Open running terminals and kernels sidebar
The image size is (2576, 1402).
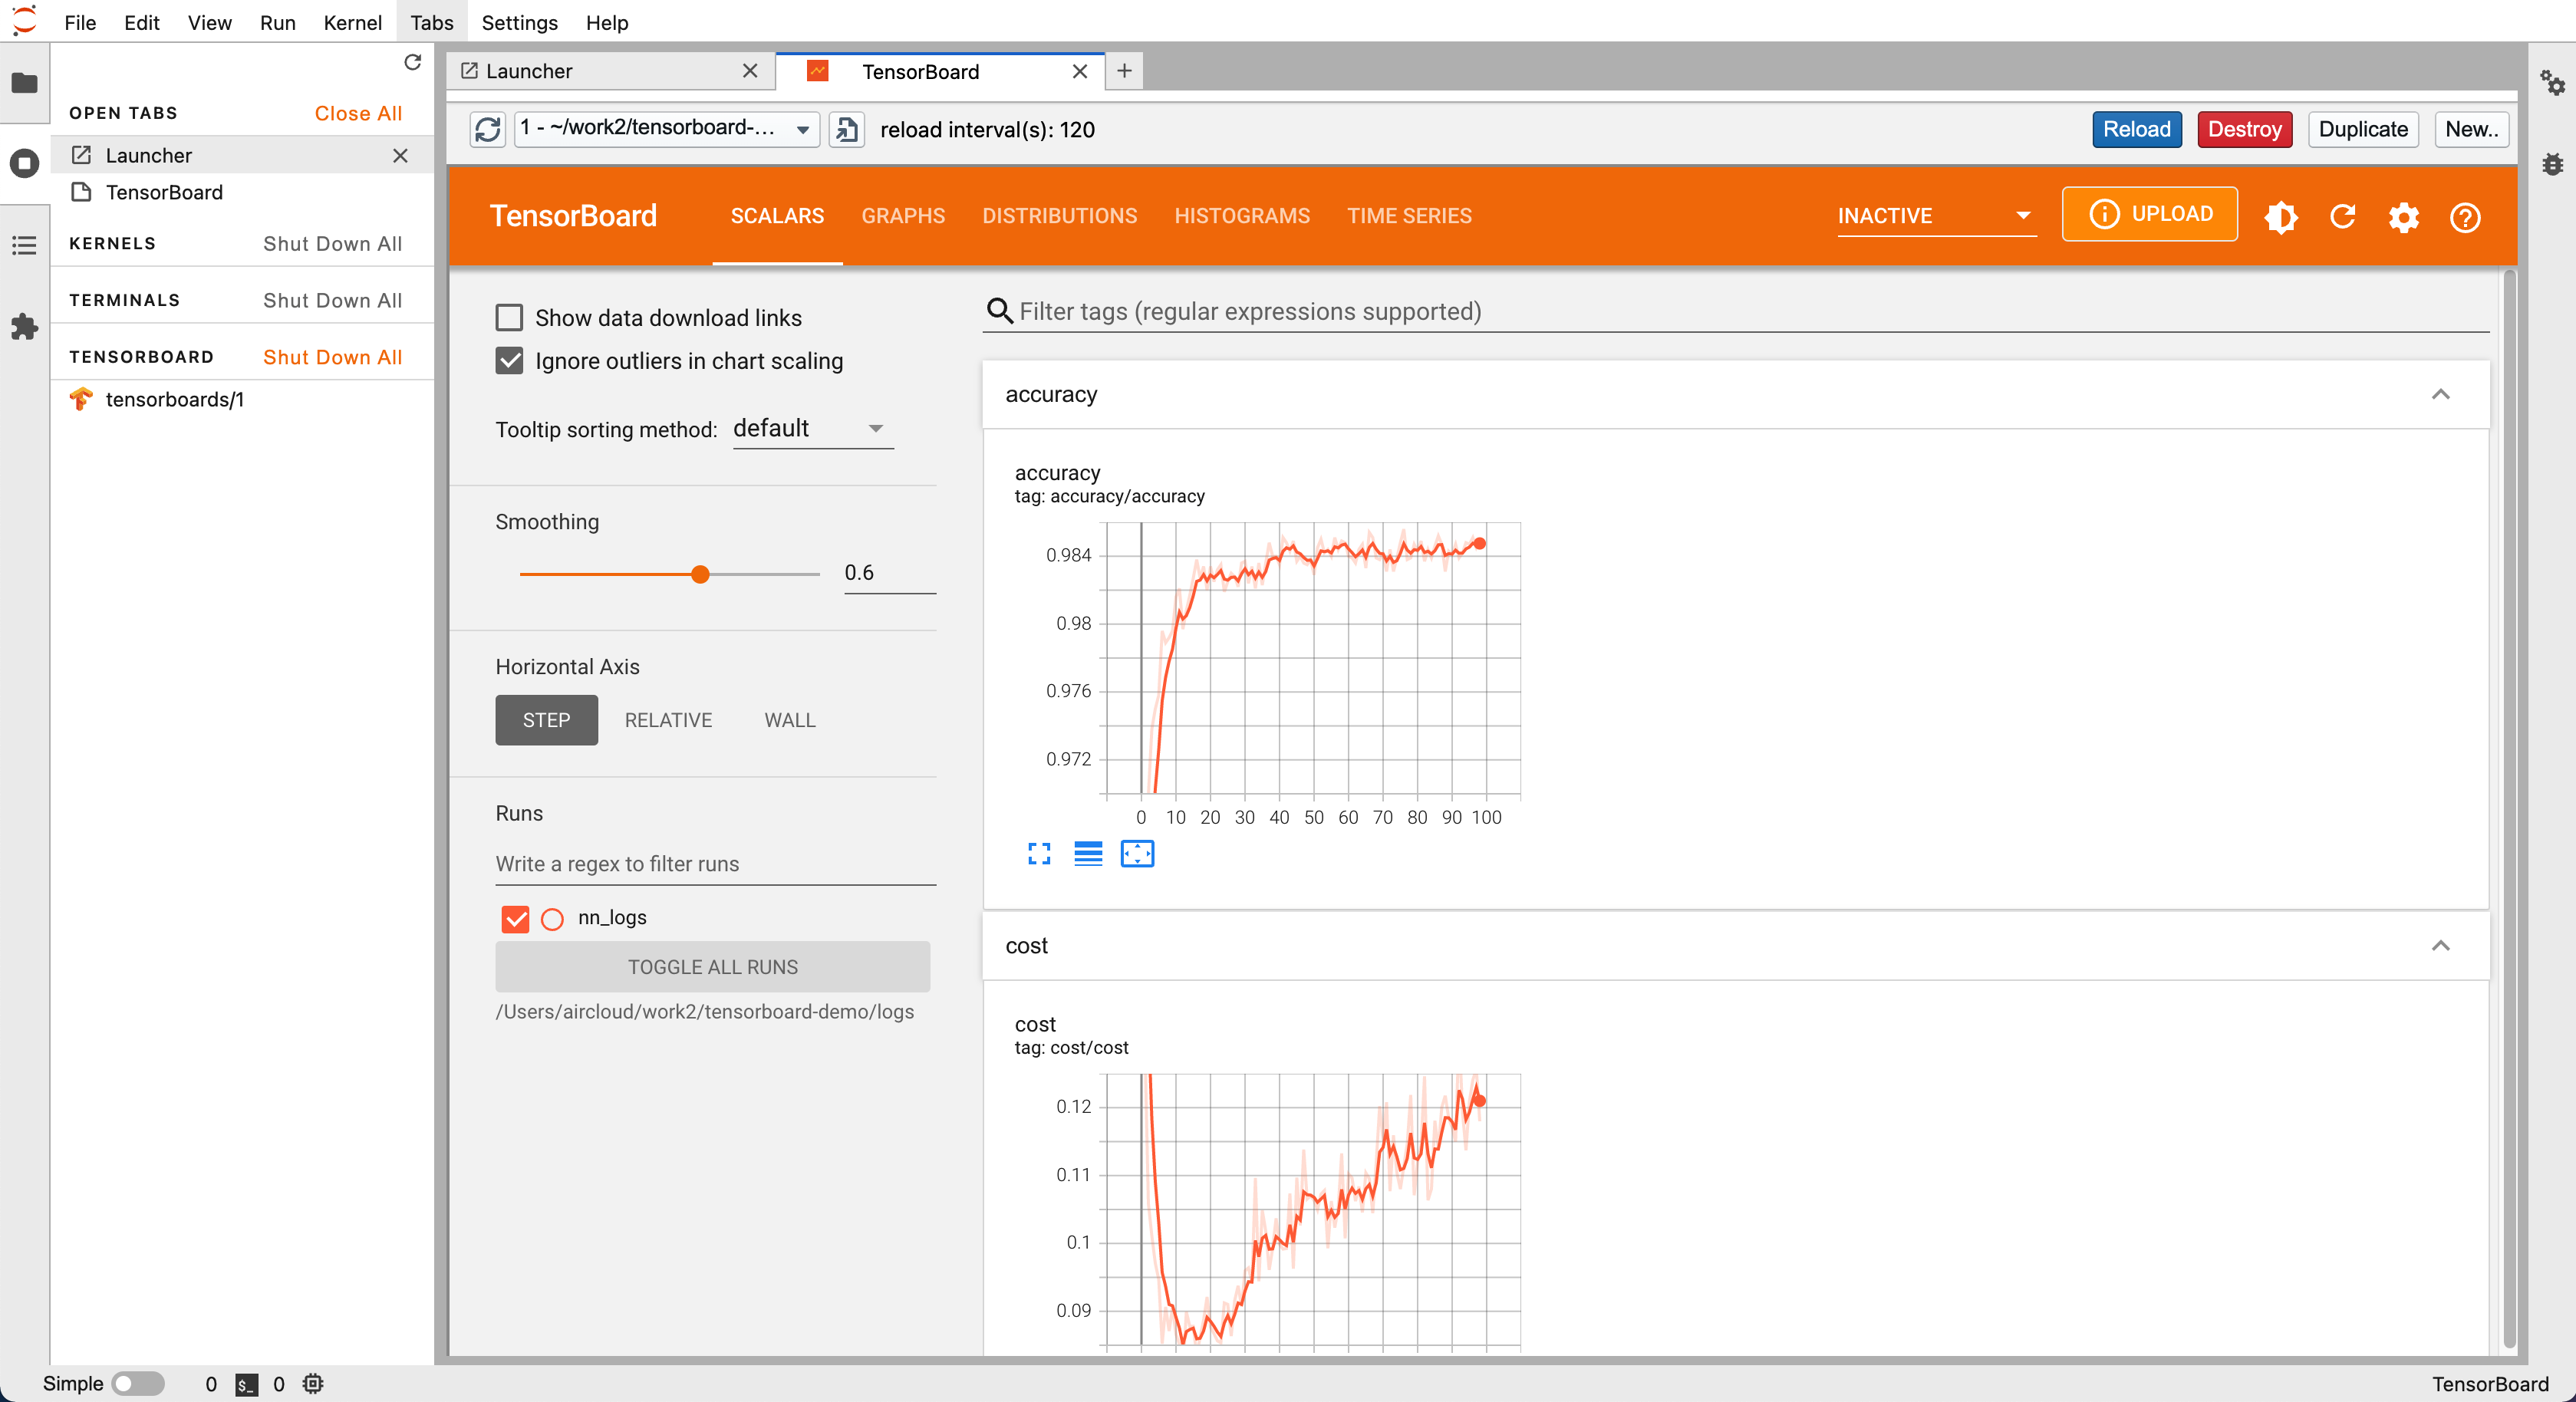pyautogui.click(x=24, y=163)
